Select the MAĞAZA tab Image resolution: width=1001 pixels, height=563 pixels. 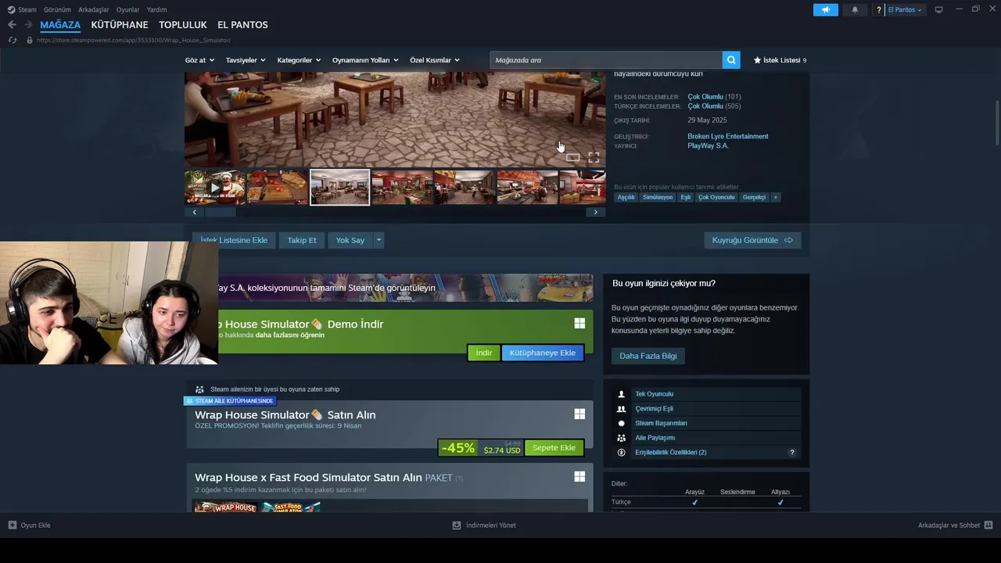pyautogui.click(x=60, y=25)
